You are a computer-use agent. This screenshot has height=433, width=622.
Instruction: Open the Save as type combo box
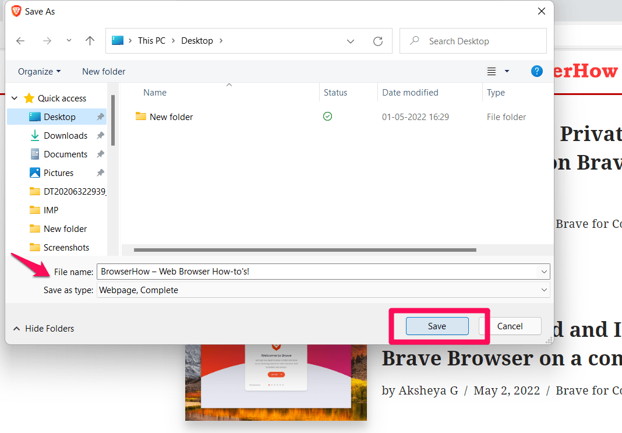(x=323, y=290)
